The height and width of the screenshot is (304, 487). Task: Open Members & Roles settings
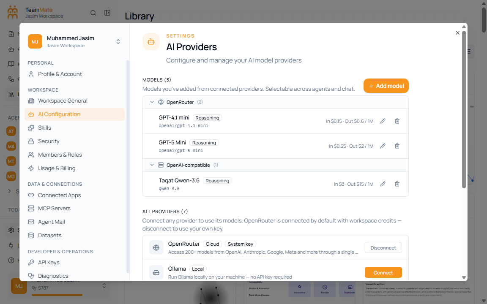(74, 155)
